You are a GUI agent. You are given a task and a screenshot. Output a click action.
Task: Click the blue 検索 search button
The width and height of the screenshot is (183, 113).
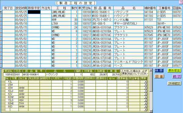click(x=159, y=71)
